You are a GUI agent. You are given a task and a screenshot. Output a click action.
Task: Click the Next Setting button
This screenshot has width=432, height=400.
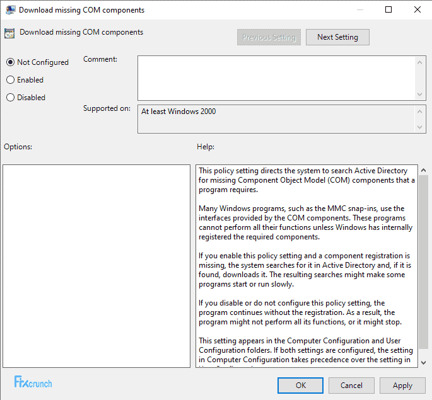click(337, 37)
